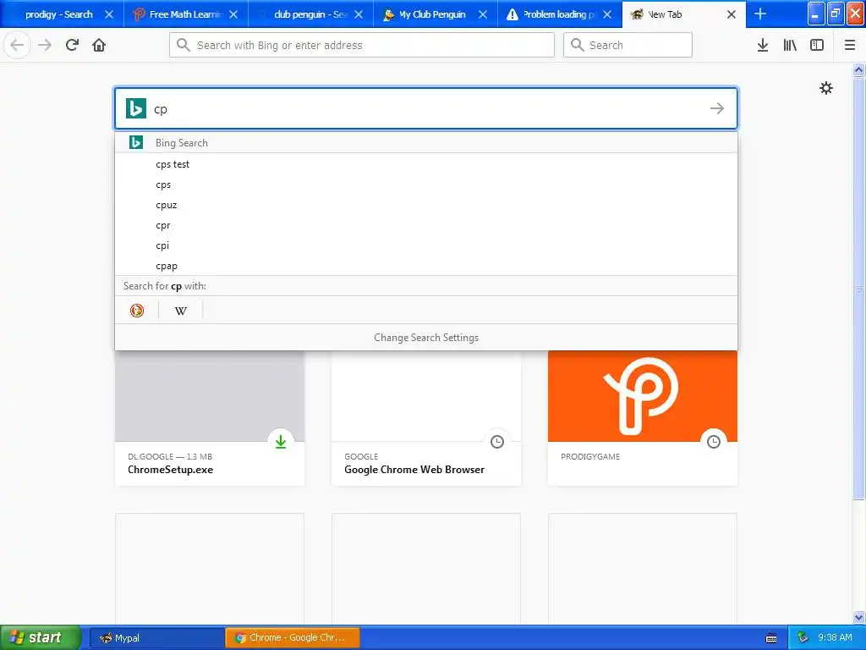Click the history clock on Google Chrome card
Viewport: 866px width, 650px height.
[497, 441]
